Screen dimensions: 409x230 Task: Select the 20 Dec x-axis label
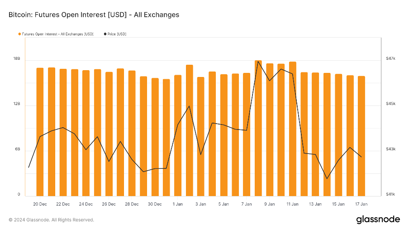40,204
